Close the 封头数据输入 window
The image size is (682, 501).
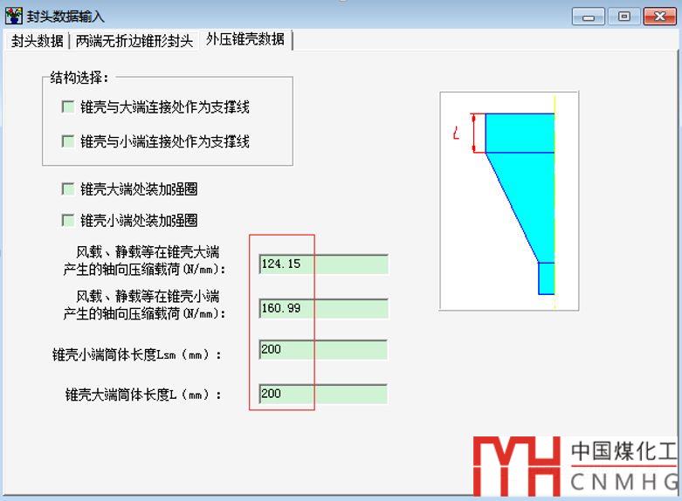pyautogui.click(x=660, y=17)
